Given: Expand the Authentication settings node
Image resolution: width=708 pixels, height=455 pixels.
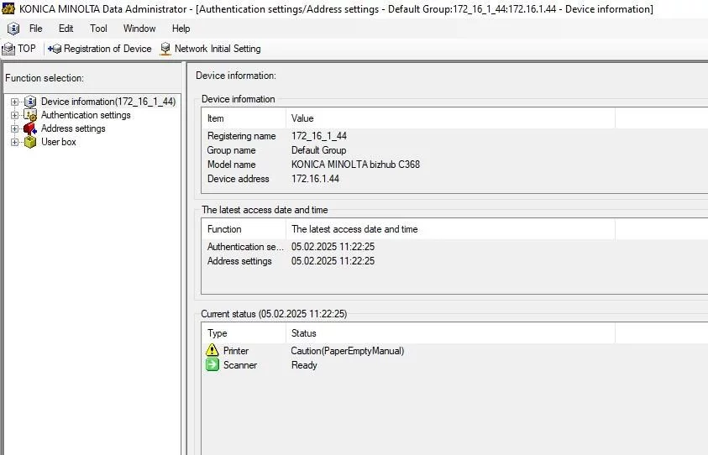Looking at the screenshot, I should click(x=14, y=115).
